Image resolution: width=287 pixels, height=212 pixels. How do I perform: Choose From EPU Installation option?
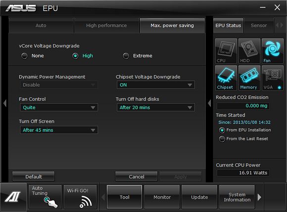tap(222, 130)
